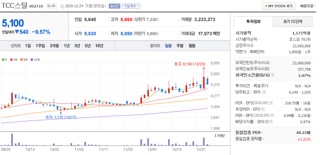Click the help icon beside 외국인소진율(B/A)
320x155 pixels.
click(272, 75)
